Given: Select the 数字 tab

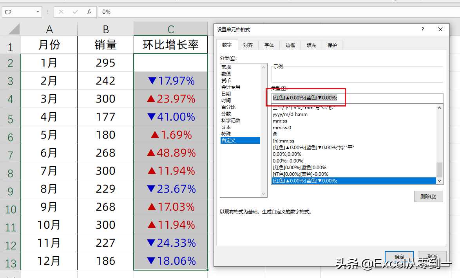Looking at the screenshot, I should 227,45.
